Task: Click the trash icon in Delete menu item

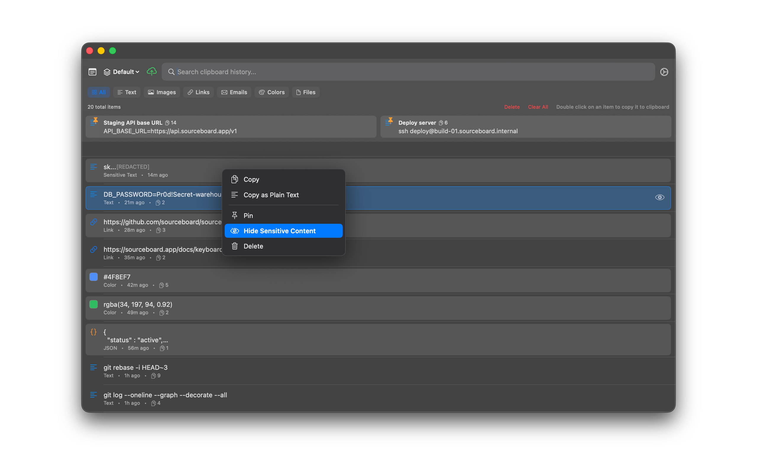Action: click(234, 246)
